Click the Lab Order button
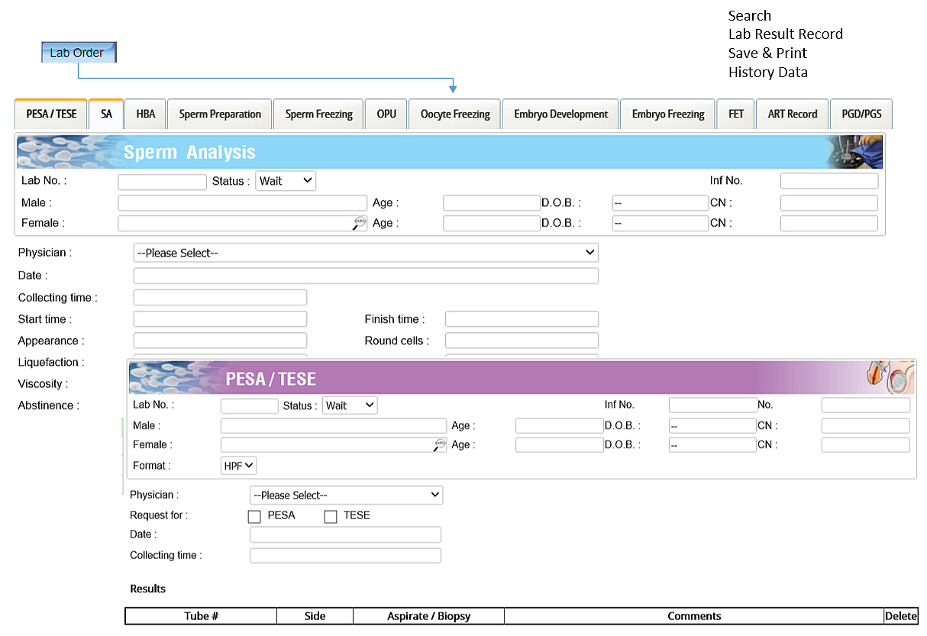The width and height of the screenshot is (927, 636). pos(78,53)
